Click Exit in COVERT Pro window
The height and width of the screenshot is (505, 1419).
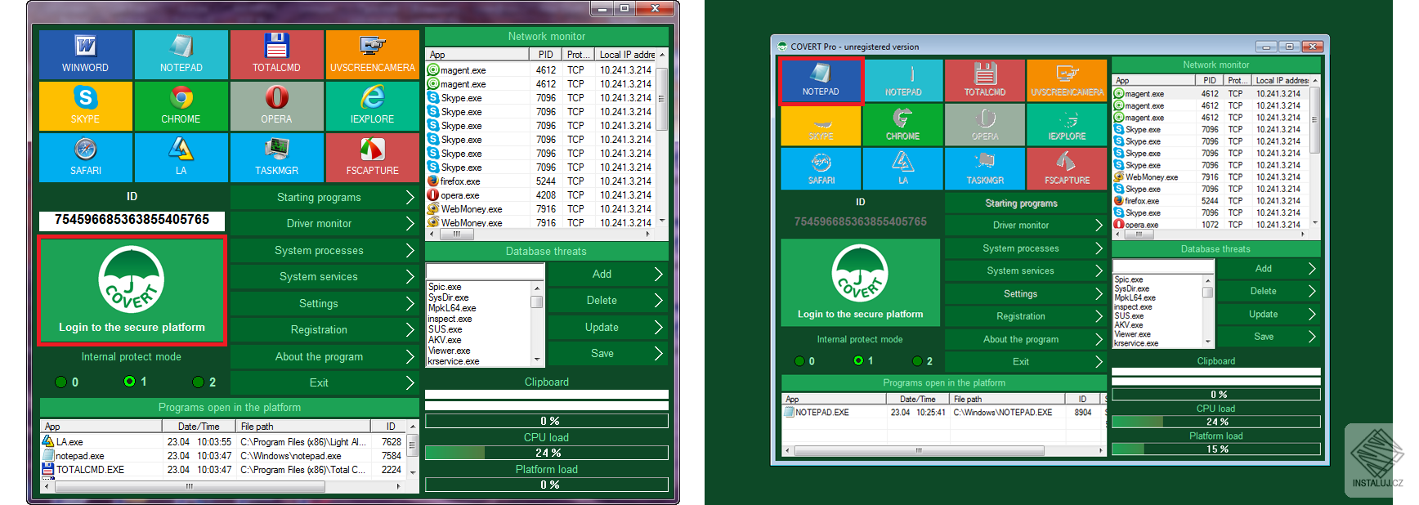(1026, 361)
